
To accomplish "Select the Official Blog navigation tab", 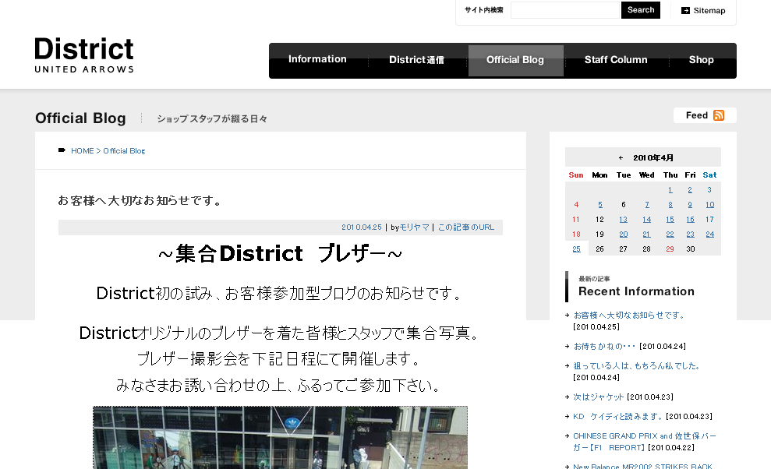I will (x=515, y=60).
